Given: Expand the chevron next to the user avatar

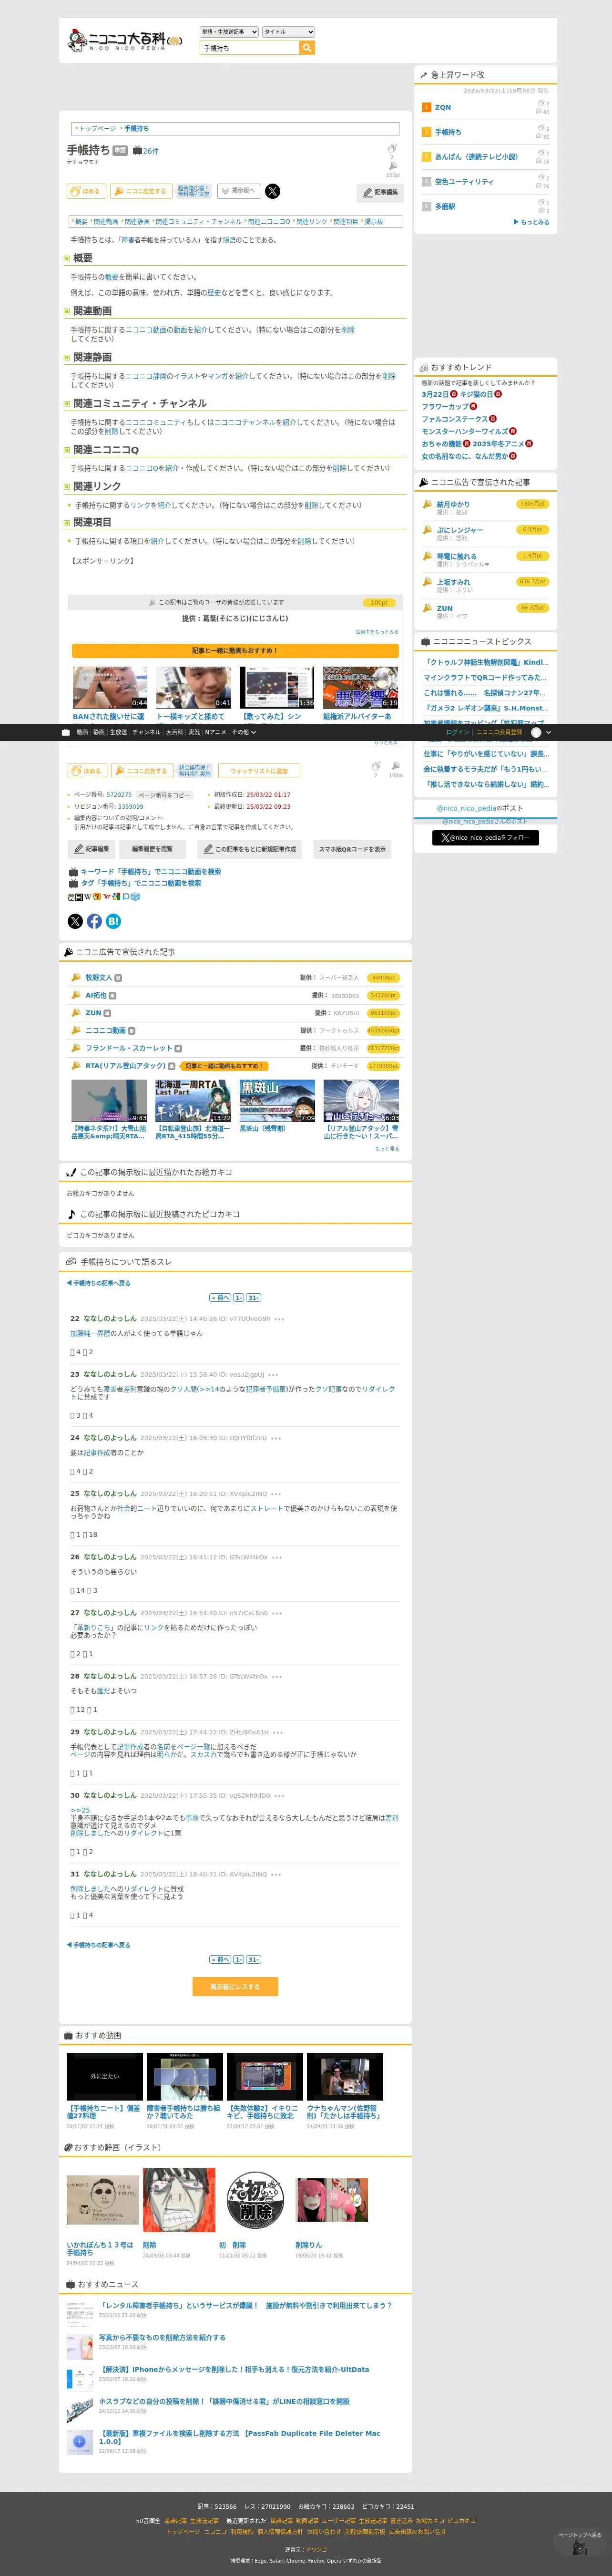Looking at the screenshot, I should [548, 732].
